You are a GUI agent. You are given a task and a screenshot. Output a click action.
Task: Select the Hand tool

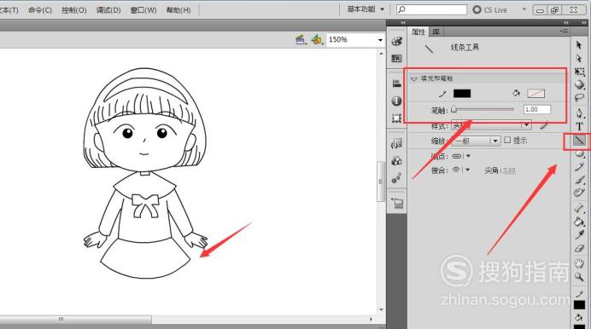coord(579,263)
